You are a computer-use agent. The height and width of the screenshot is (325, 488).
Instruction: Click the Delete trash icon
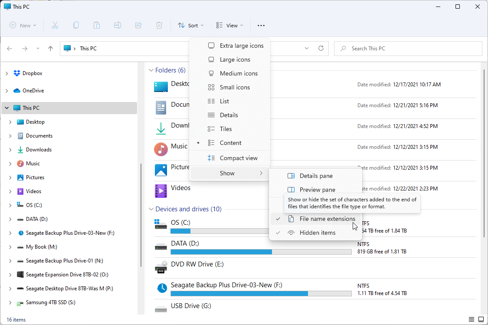pyautogui.click(x=159, y=26)
